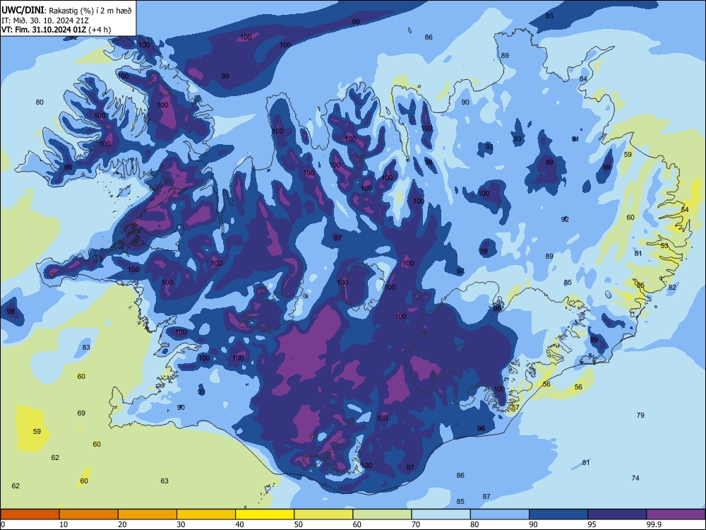Pick the pale yellow 50–60 legend swatch
Screen dimensions: 706x530
pyautogui.click(x=323, y=514)
